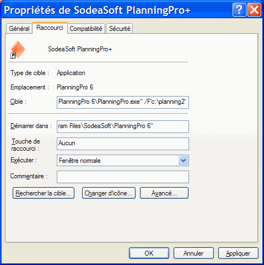Focus the Démarrer dans field
This screenshot has width=264, height=265.
pyautogui.click(x=123, y=126)
